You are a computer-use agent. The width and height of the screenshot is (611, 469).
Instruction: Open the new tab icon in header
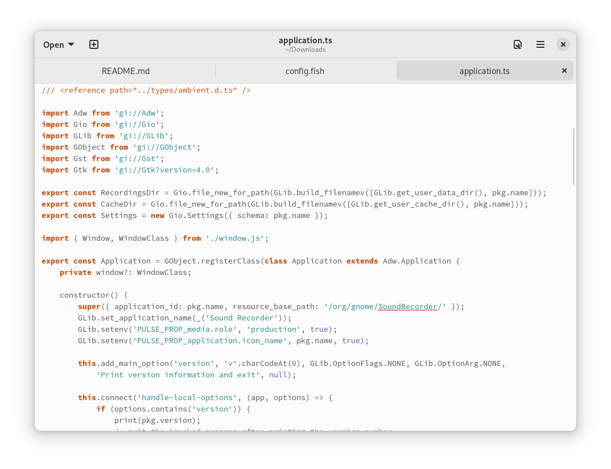(x=94, y=44)
